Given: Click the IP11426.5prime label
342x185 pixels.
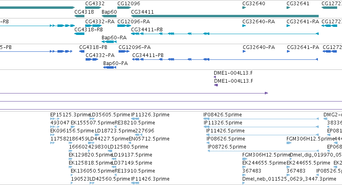Looking at the screenshot, I should [225, 131].
